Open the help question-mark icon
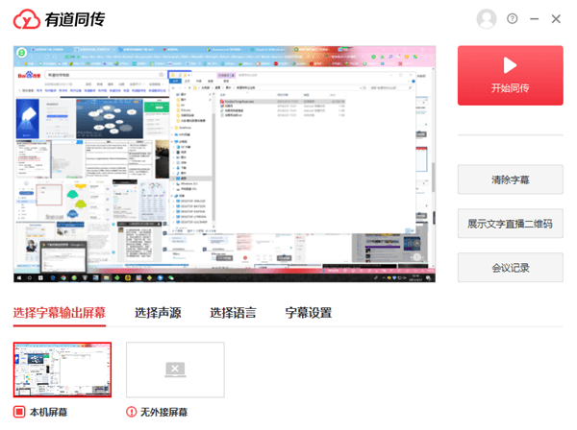The height and width of the screenshot is (430, 577). tap(513, 19)
